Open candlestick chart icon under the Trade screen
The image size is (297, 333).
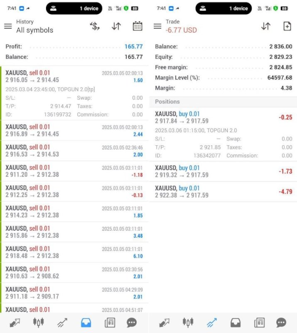188,323
